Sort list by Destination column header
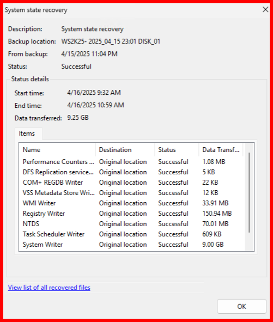Screen dimensions: 273x322 pos(125,150)
